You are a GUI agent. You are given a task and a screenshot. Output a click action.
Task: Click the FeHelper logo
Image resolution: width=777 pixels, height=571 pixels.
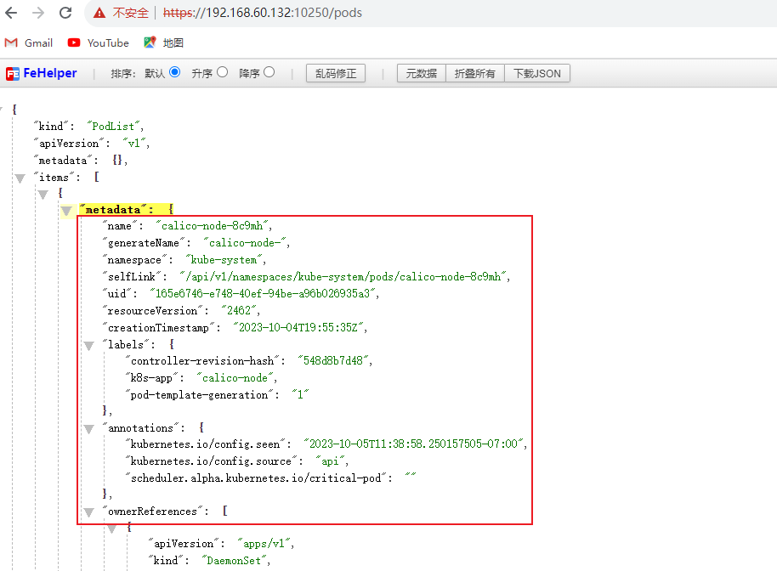coord(42,73)
